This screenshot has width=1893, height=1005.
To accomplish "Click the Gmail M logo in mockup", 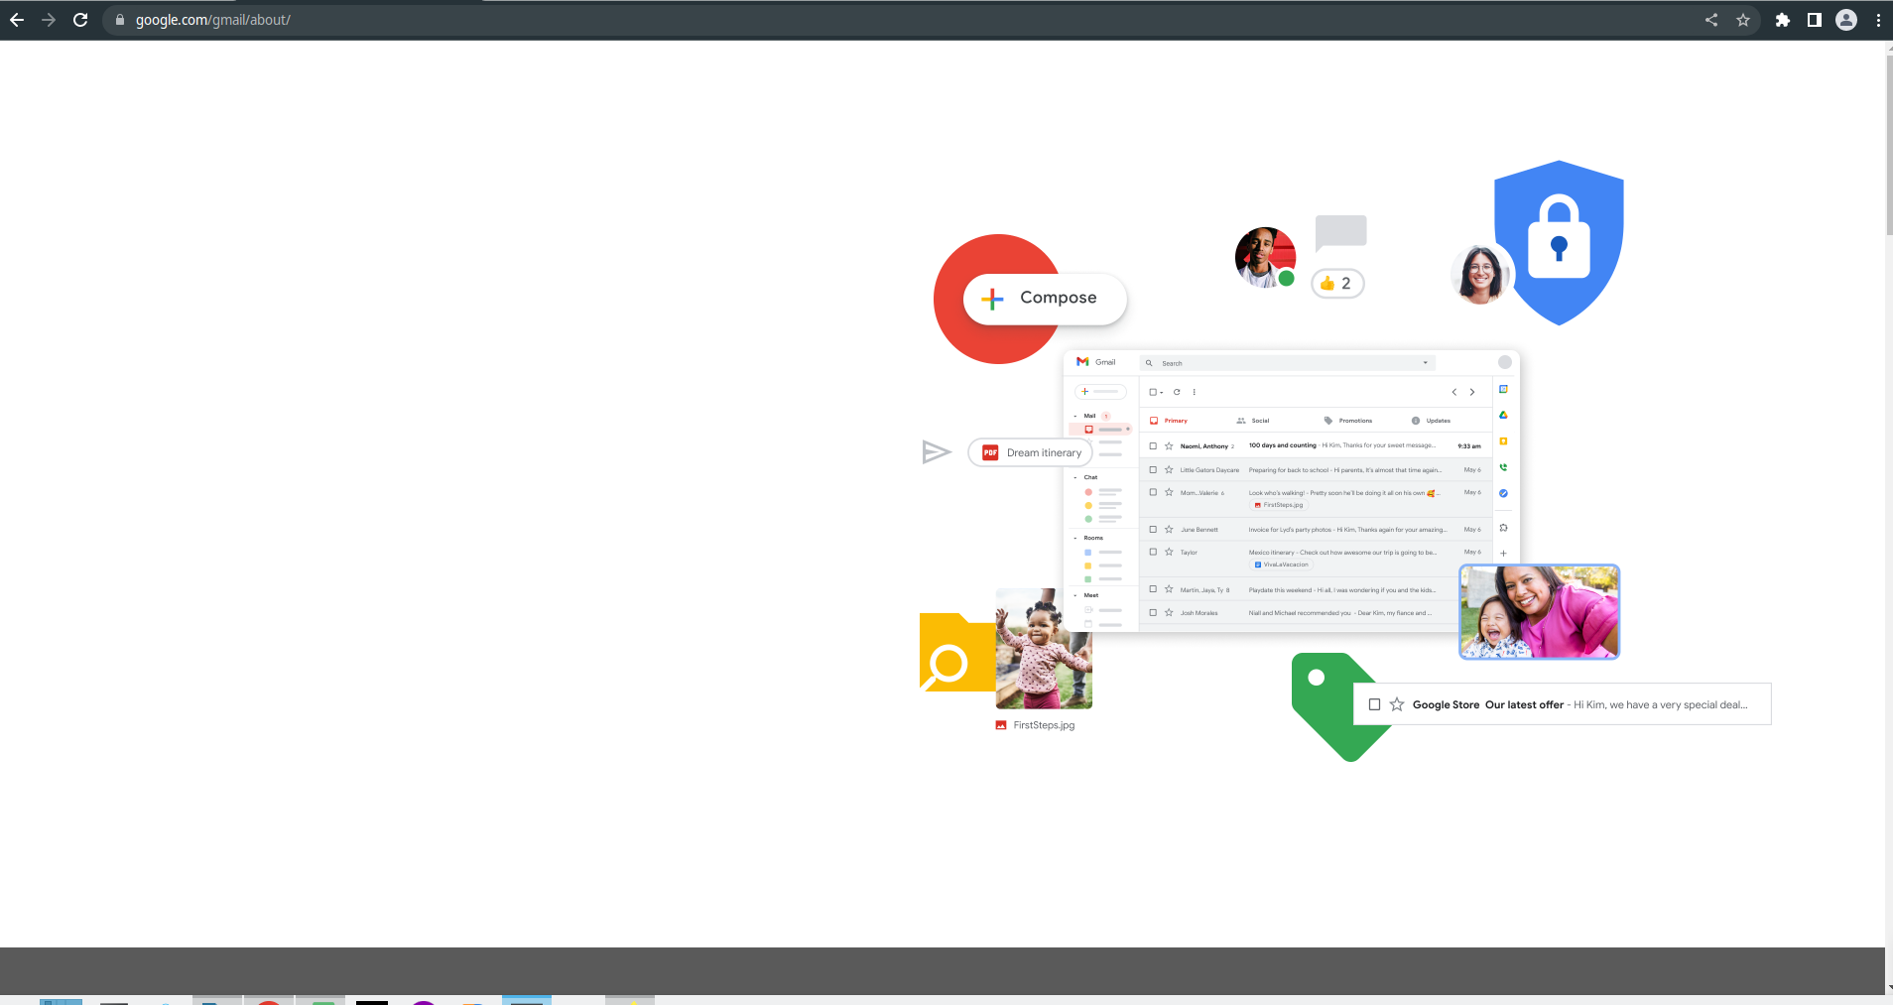I will point(1082,362).
